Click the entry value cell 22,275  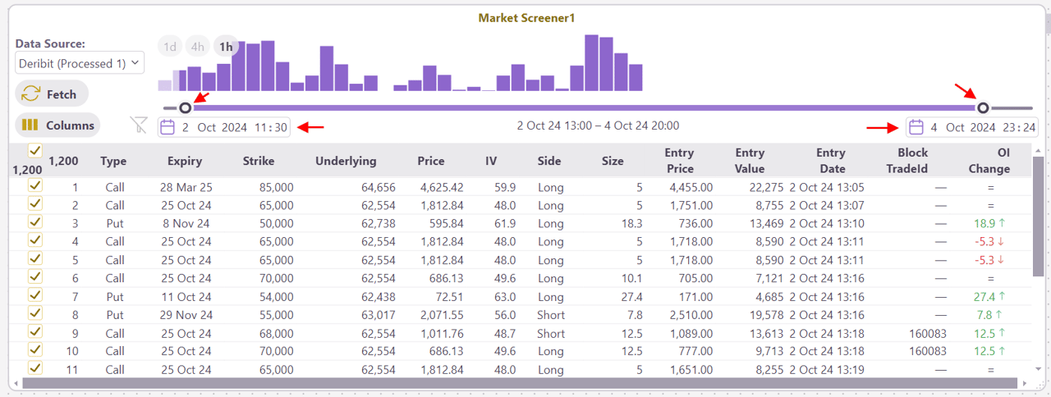click(766, 187)
